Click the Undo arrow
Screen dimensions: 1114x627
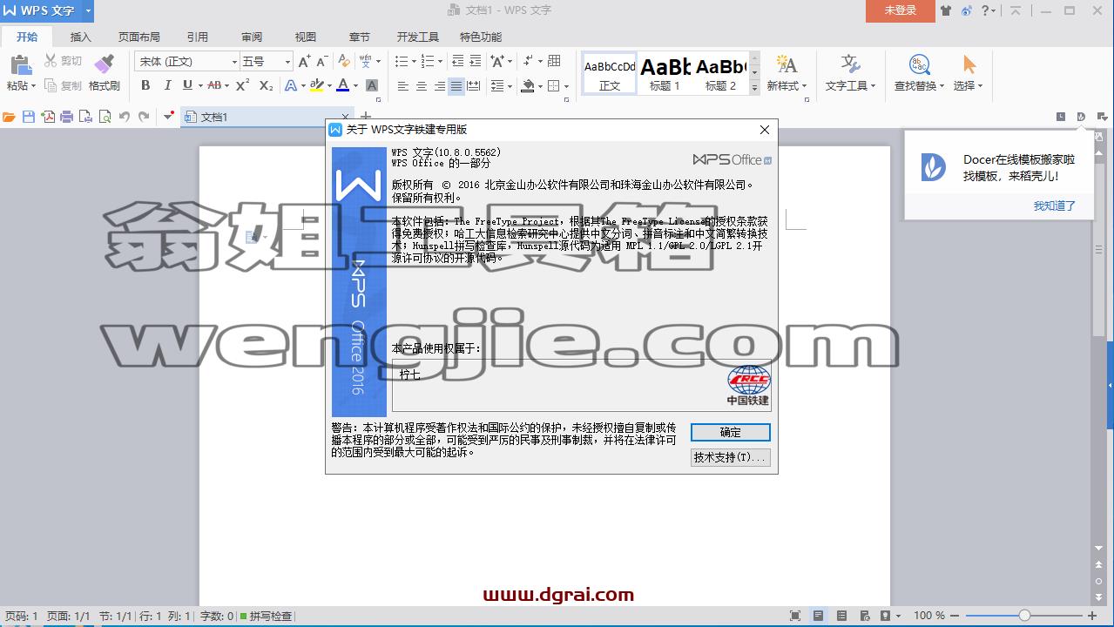pos(124,117)
